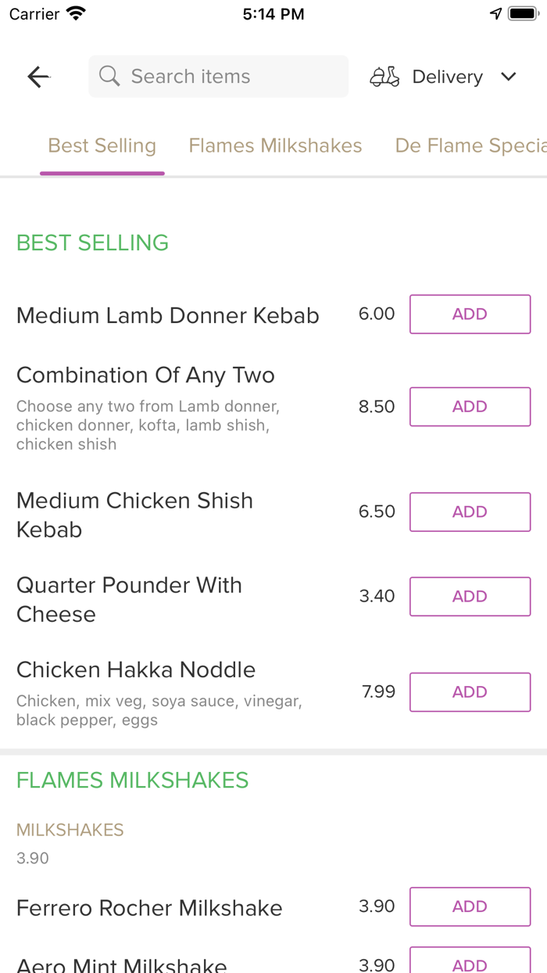Tap the Ferrero Rocher Milkshake item name
547x973 pixels.
pyautogui.click(x=149, y=908)
